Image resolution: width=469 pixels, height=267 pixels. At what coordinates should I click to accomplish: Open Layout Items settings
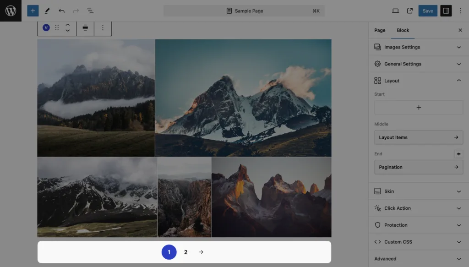coord(419,137)
